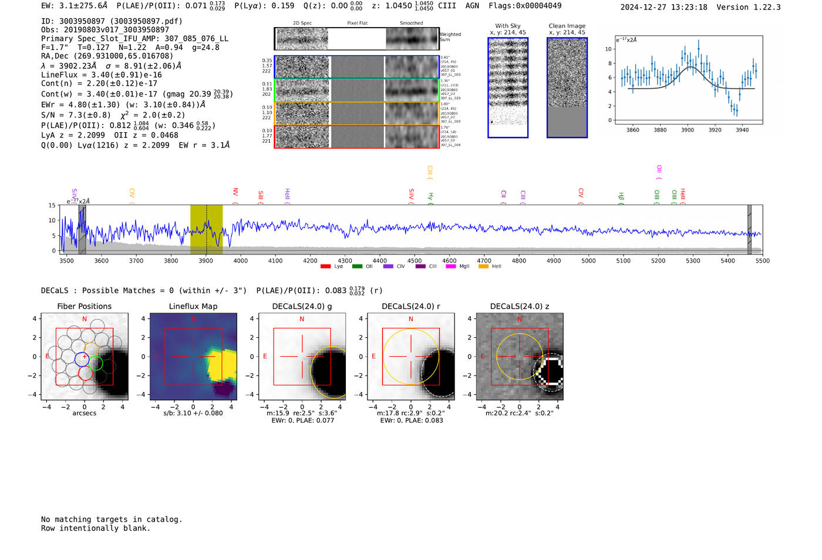Click the purple HeII line marker near 4130

[x=287, y=195]
